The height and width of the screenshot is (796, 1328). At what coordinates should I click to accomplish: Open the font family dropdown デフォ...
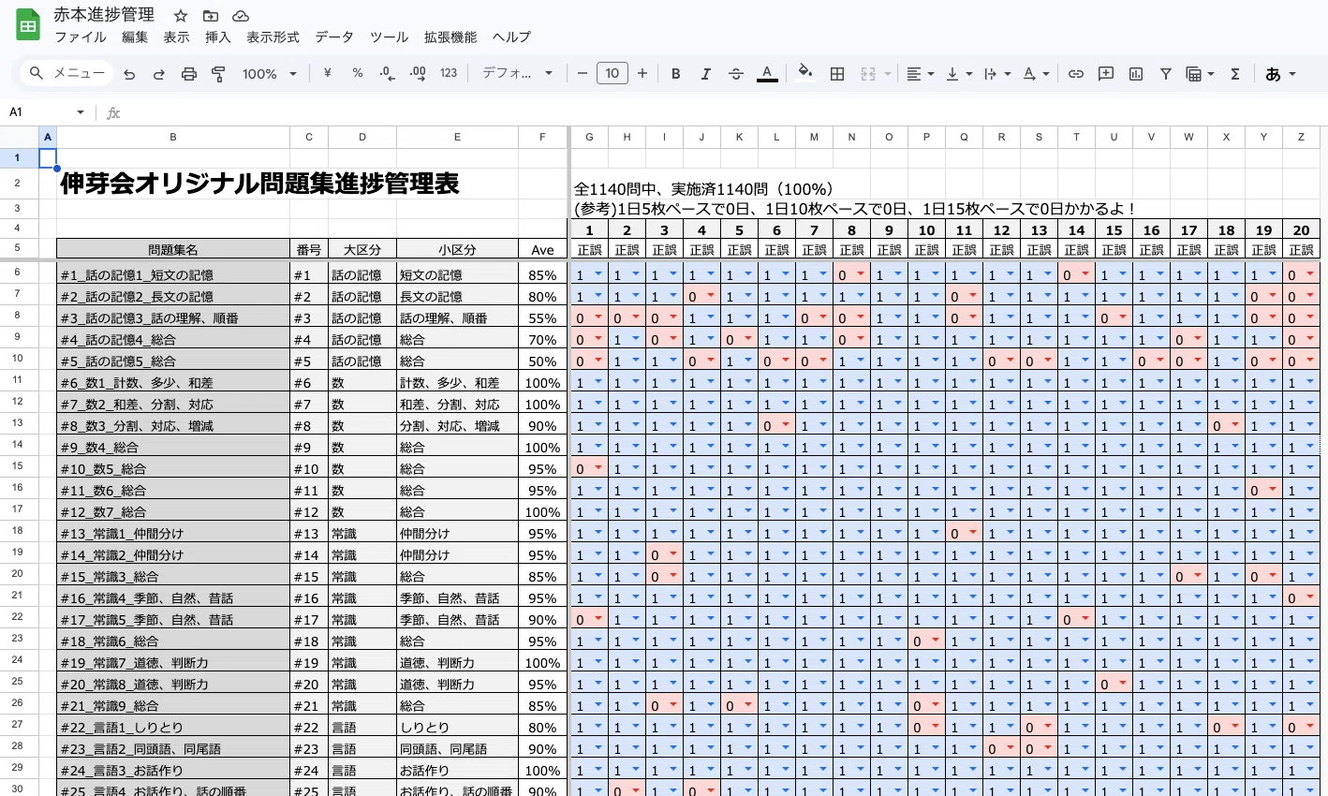point(517,73)
